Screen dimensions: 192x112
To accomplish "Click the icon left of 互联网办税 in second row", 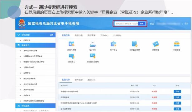I will click(x=71, y=56).
